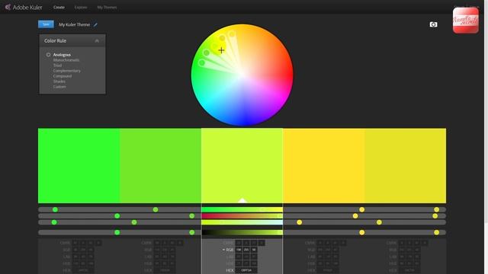The width and height of the screenshot is (488, 274).
Task: Click the leftmost green knob on the top slider row
Action: 55,210
